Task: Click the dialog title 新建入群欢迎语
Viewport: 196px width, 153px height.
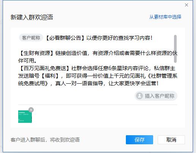Action: tap(32, 17)
